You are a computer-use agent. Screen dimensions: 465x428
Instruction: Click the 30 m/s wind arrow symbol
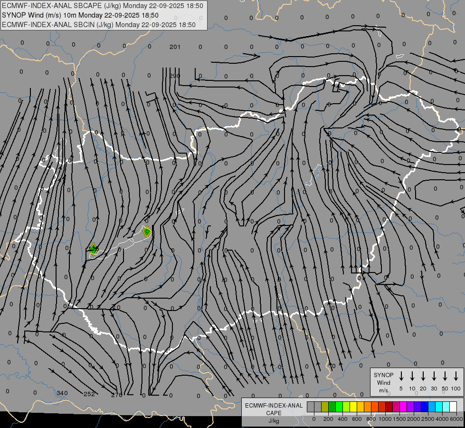(x=434, y=376)
